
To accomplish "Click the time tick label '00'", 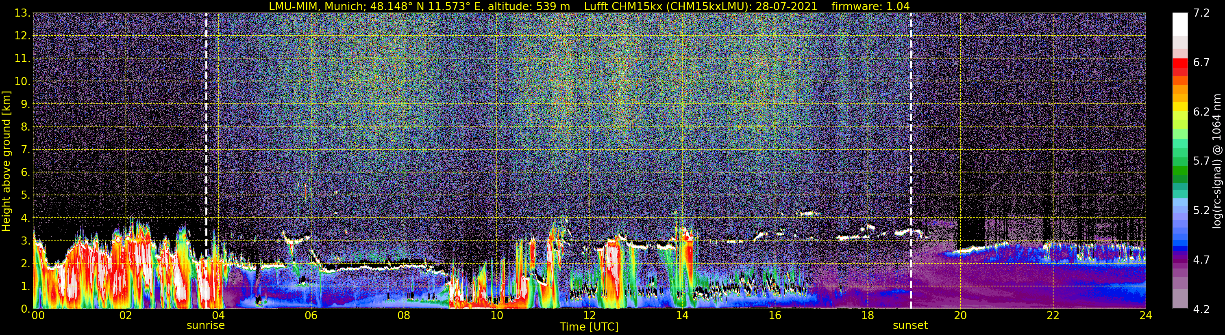I will pyautogui.click(x=38, y=316).
